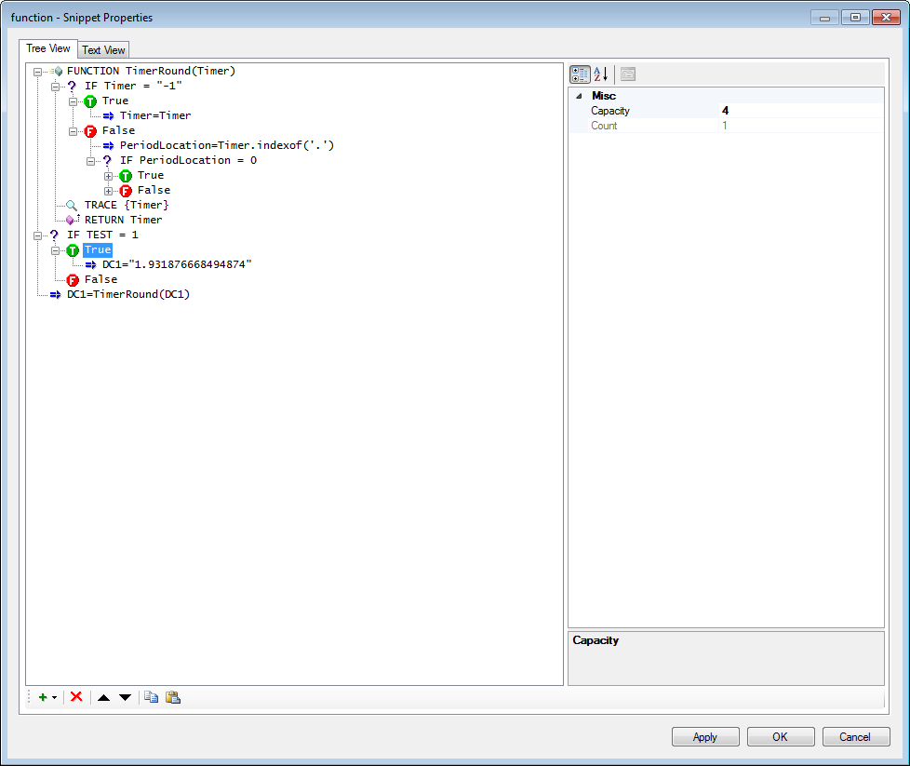Collapse the Misc property category
This screenshot has width=910, height=766.
(x=580, y=96)
